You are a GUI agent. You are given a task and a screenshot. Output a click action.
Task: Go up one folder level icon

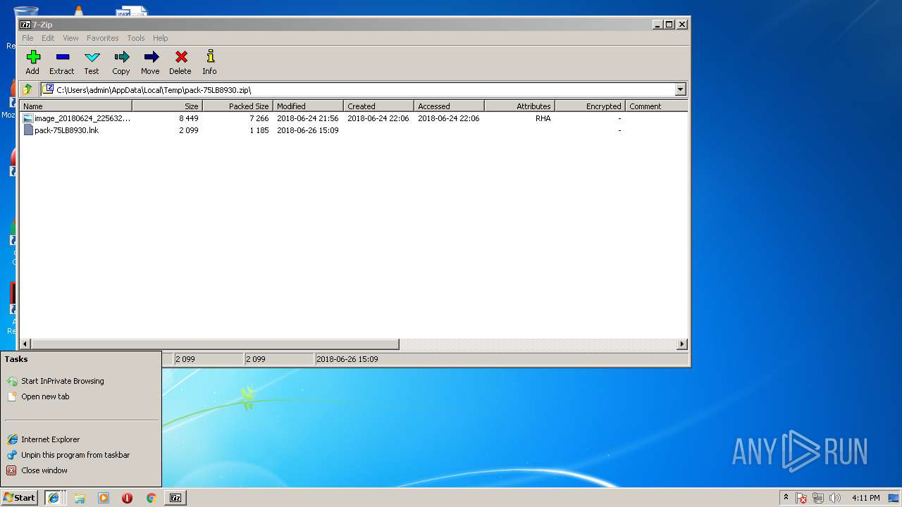[27, 89]
